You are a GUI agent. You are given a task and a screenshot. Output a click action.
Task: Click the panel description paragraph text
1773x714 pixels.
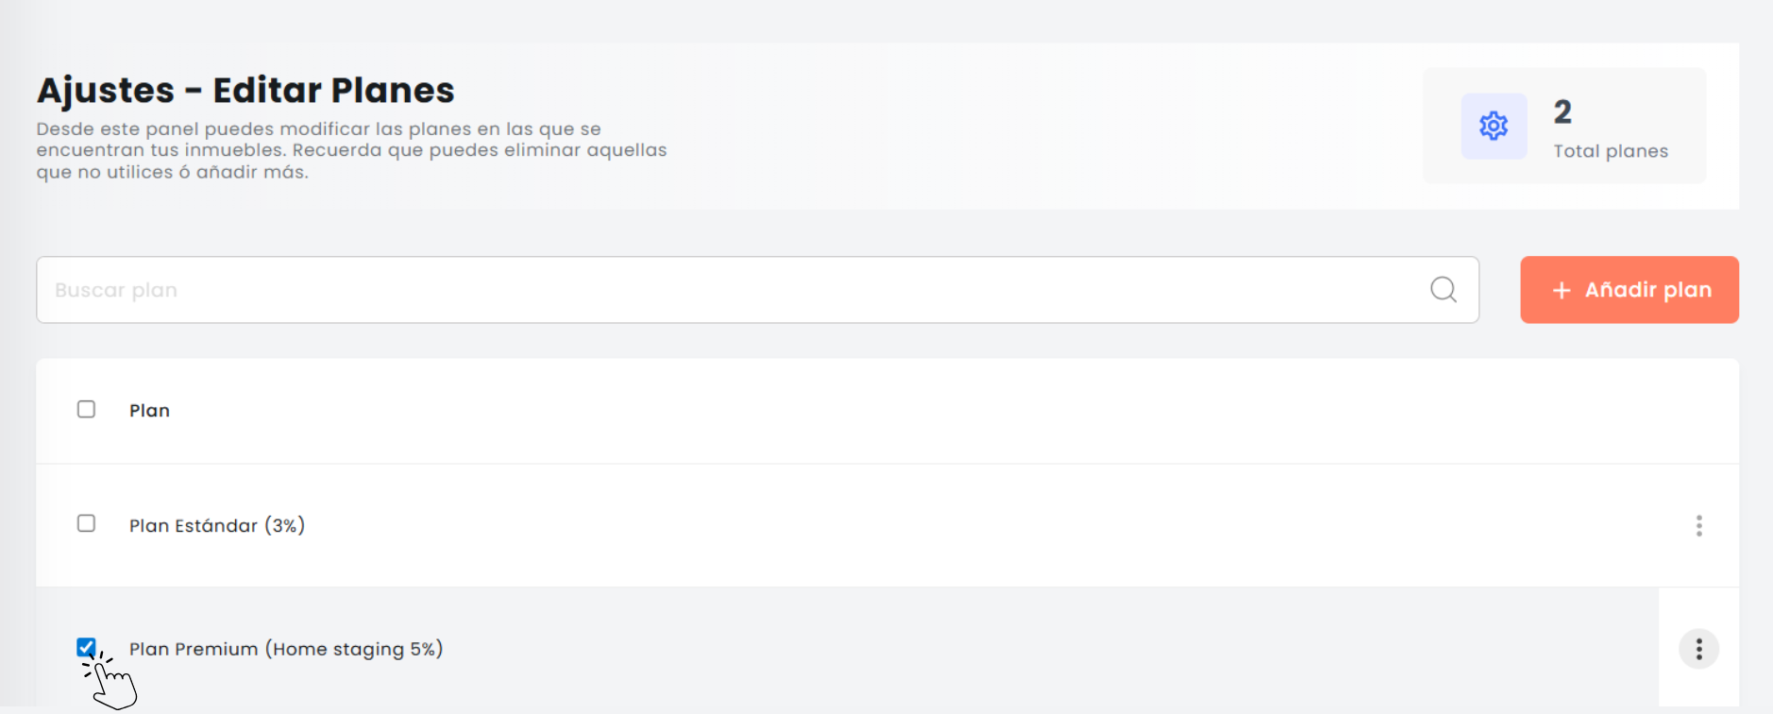pos(351,150)
